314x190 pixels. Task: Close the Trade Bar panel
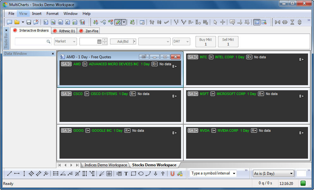click(x=6, y=30)
